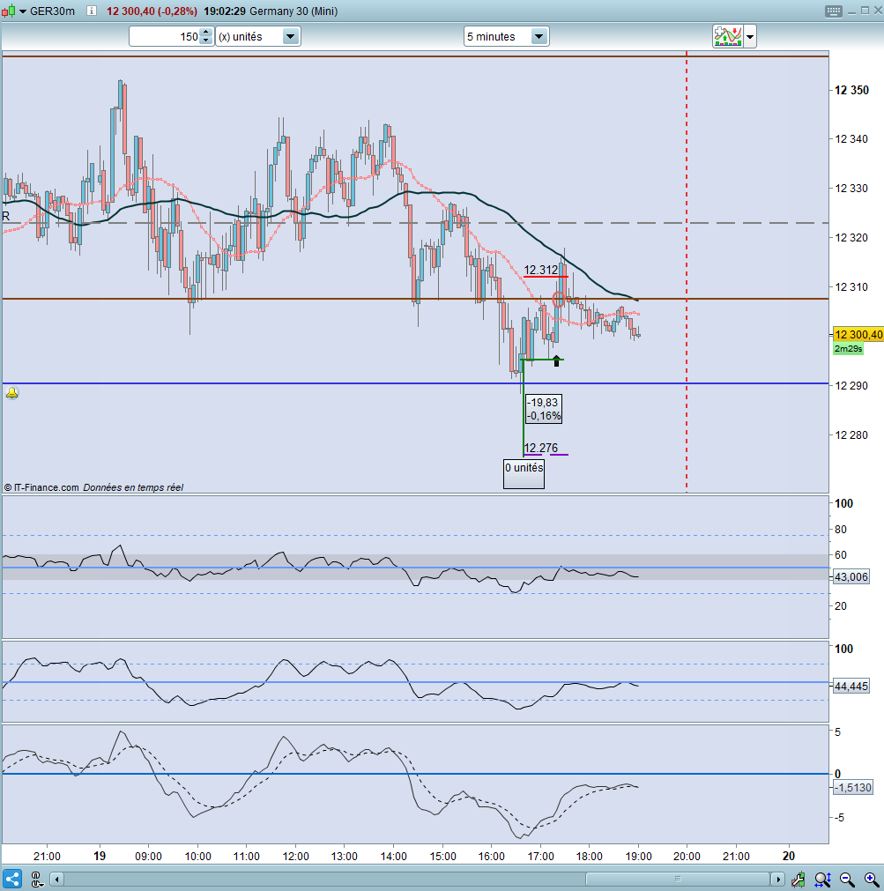Click the -1,5130 MACD value label

pyautogui.click(x=853, y=787)
